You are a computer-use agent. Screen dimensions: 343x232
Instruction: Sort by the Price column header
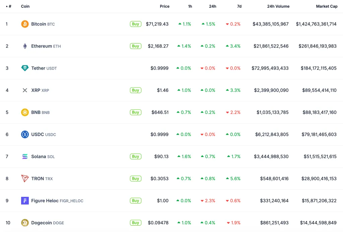pyautogui.click(x=164, y=6)
